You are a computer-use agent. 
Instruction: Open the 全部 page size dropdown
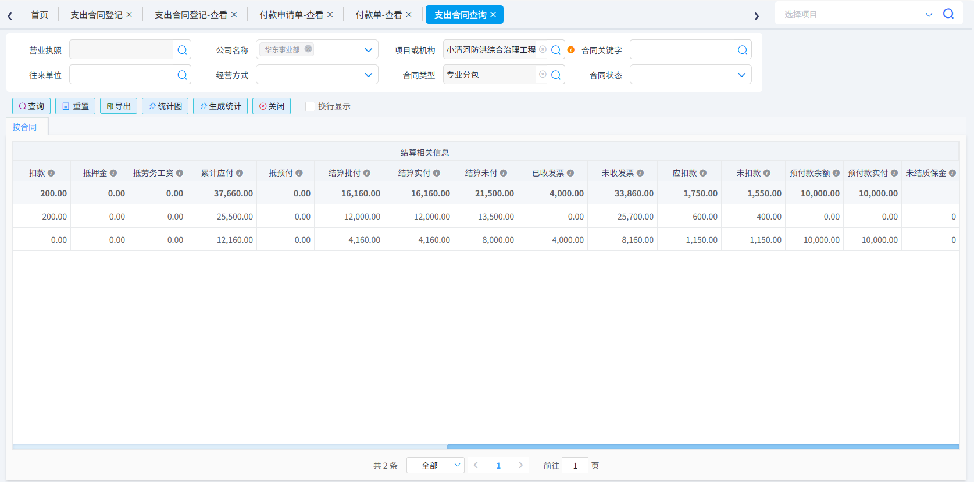coord(436,465)
